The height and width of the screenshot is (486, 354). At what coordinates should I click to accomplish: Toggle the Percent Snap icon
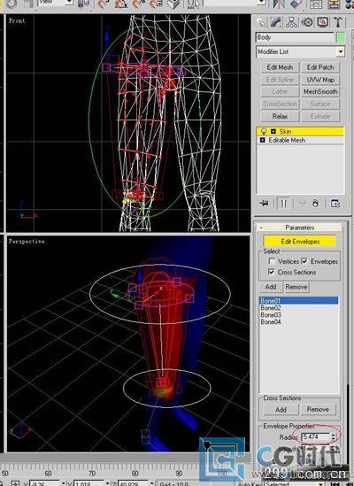pos(138,4)
